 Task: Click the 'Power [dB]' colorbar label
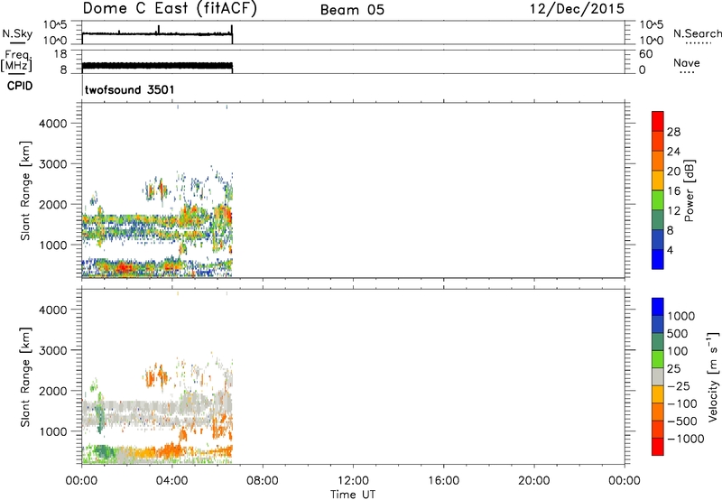[x=689, y=190]
